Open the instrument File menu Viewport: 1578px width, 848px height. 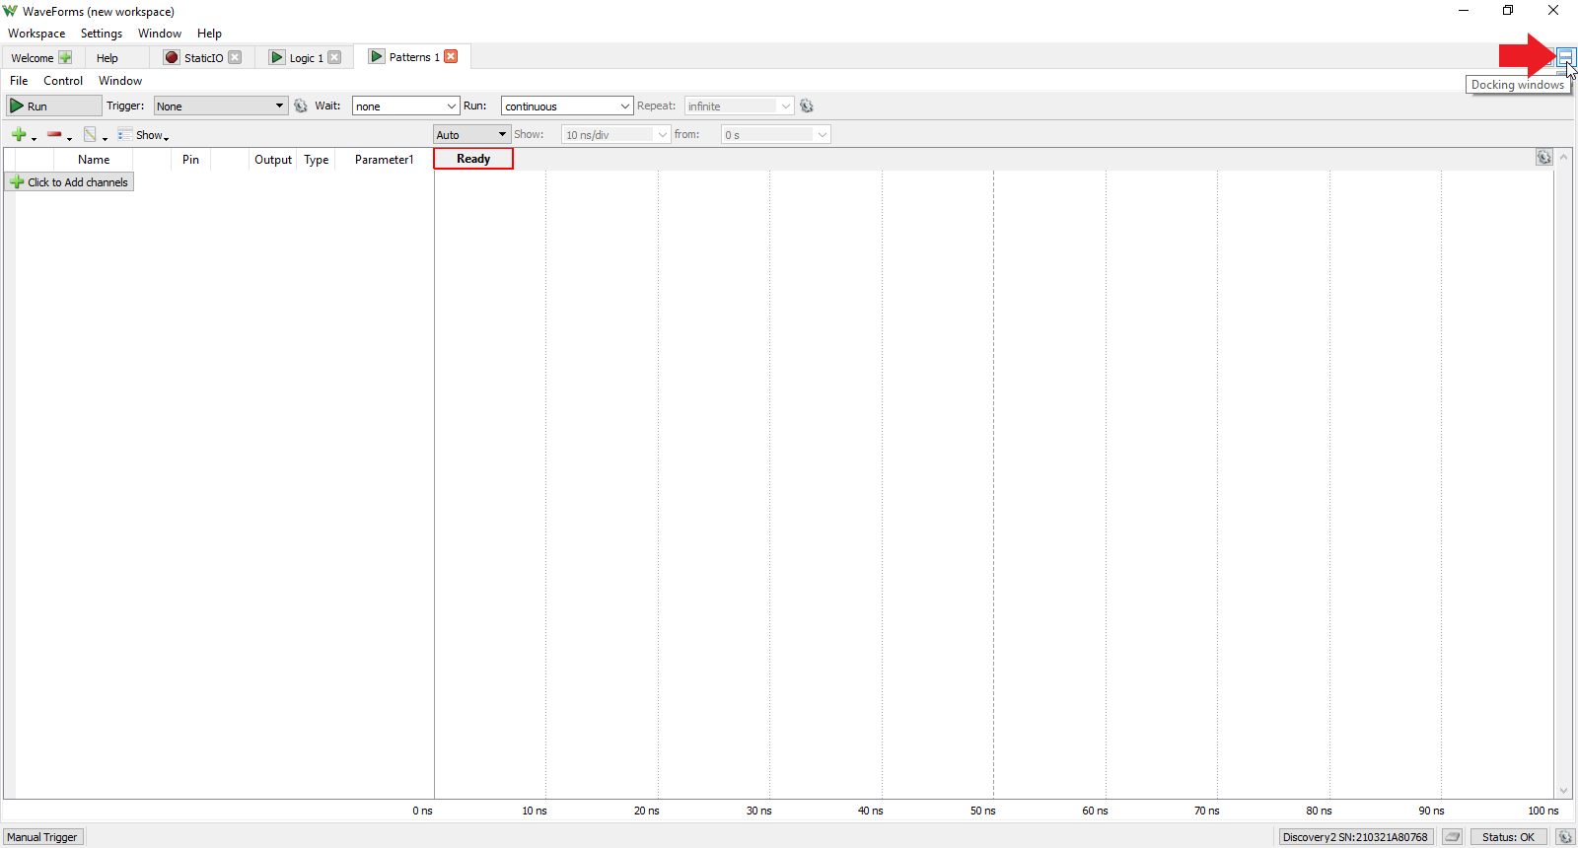coord(19,81)
